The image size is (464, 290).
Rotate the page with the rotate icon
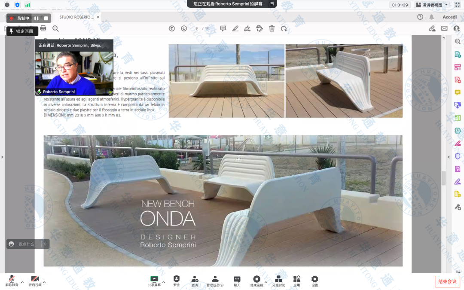coord(284,28)
